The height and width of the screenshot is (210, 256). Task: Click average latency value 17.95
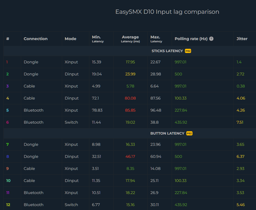[x=130, y=62]
